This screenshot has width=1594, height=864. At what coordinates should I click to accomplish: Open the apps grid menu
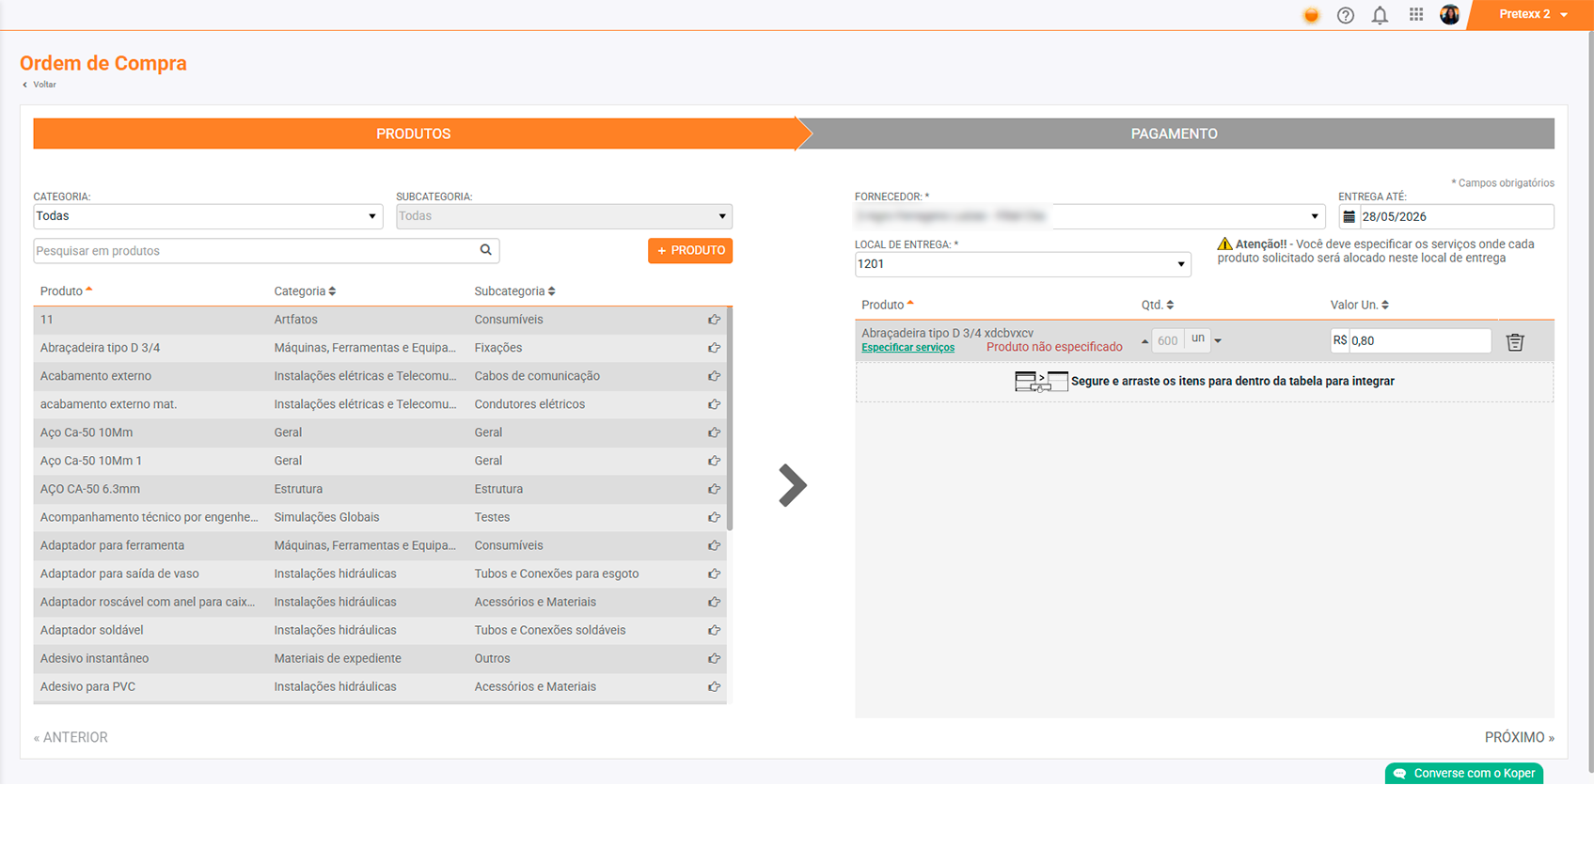tap(1416, 14)
